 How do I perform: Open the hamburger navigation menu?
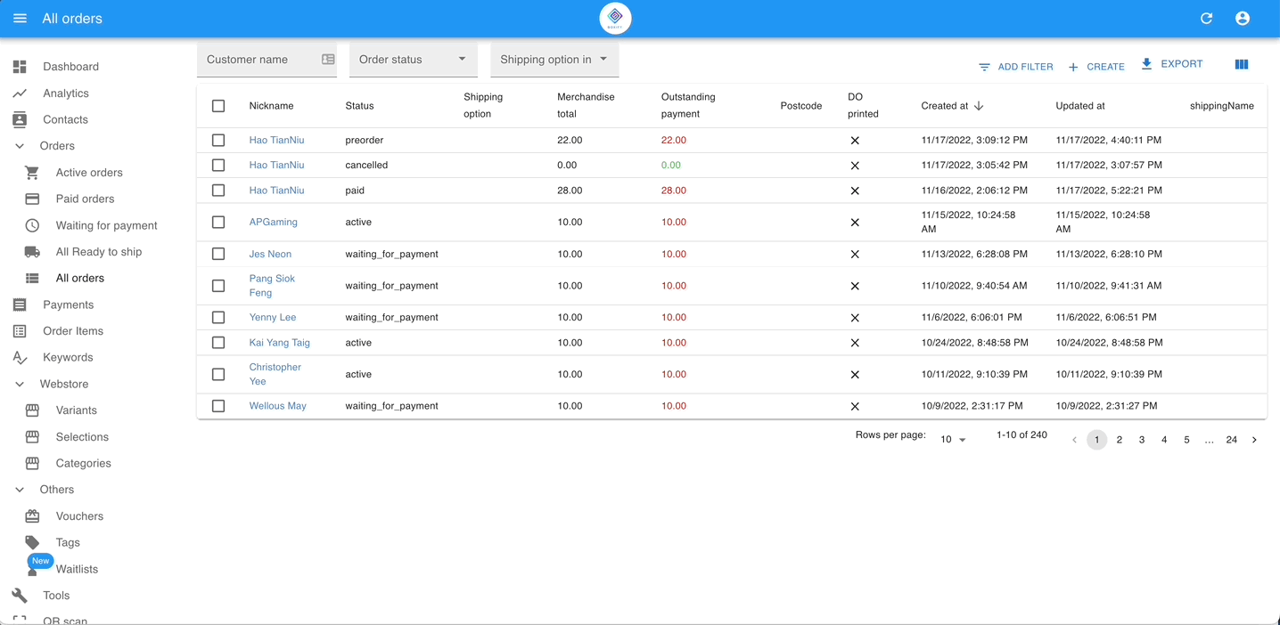(20, 19)
